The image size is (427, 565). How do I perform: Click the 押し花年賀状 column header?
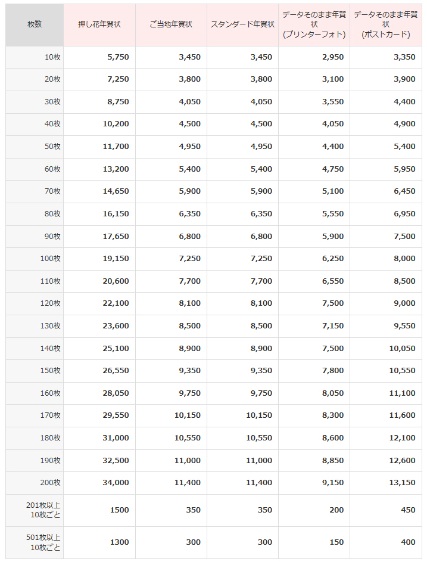(99, 24)
